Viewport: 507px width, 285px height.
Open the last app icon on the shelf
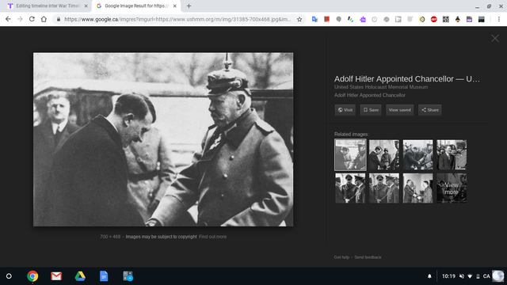pyautogui.click(x=128, y=276)
